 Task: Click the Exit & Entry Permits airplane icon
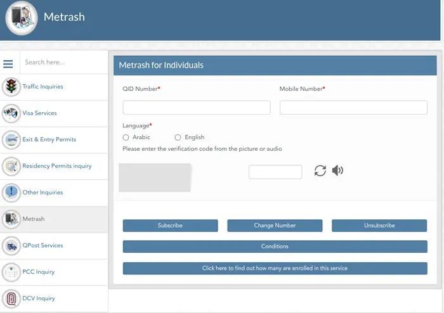coord(11,139)
